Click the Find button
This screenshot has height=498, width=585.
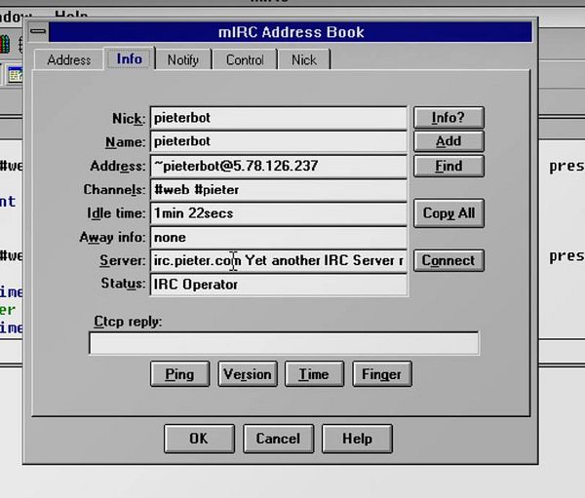(448, 166)
